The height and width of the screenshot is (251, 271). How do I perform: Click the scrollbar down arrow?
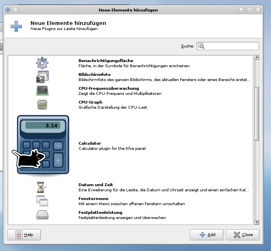click(256, 223)
